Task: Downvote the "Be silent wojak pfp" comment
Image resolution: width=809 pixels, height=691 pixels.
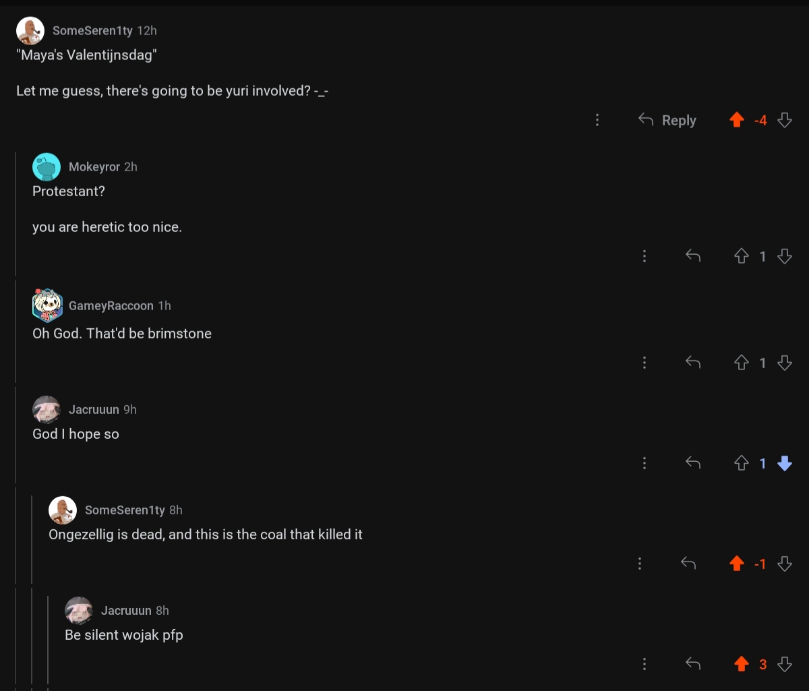Action: coord(784,664)
